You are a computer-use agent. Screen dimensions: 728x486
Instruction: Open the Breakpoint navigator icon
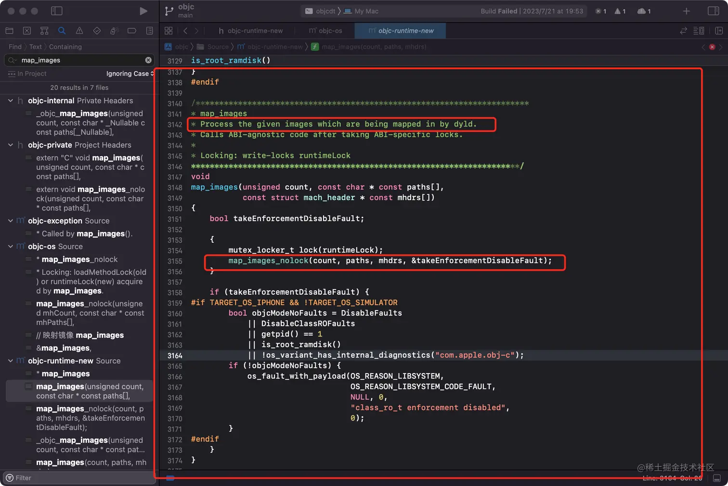point(131,31)
